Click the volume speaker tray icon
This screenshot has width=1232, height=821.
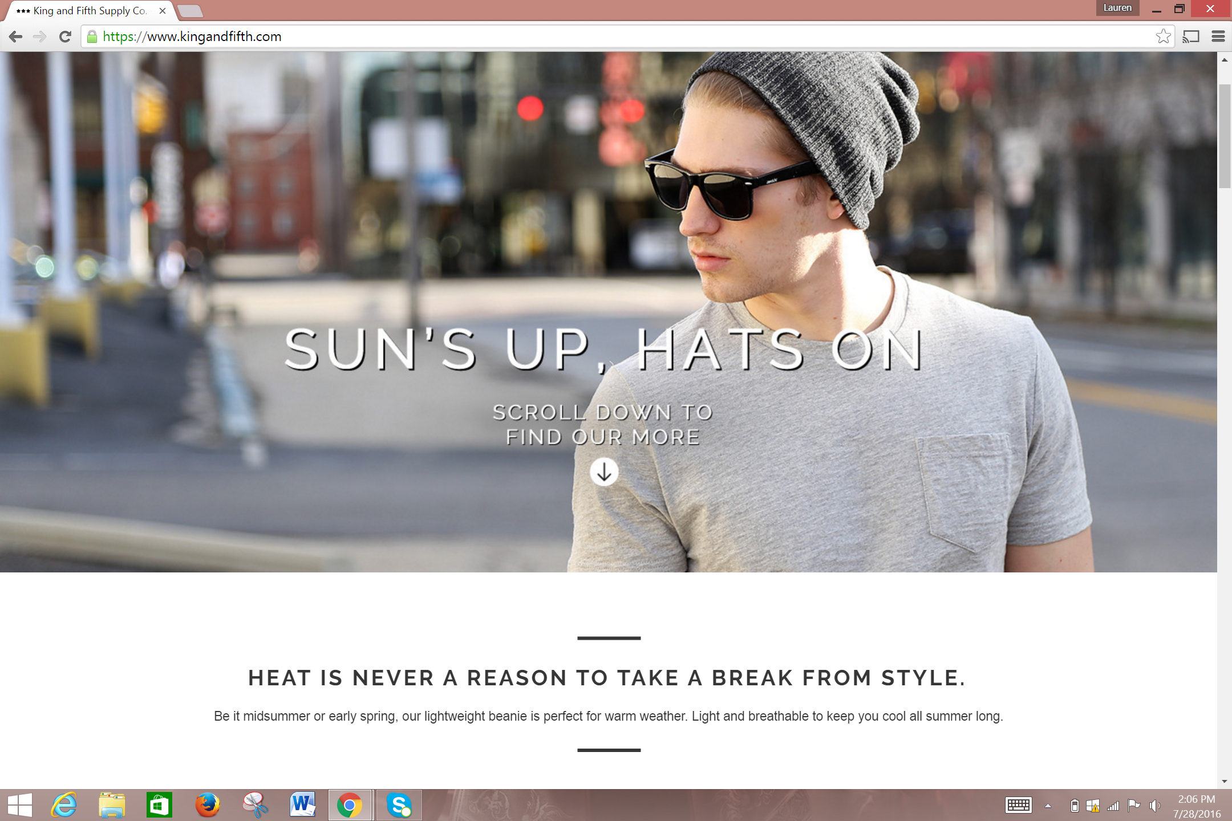coord(1154,805)
